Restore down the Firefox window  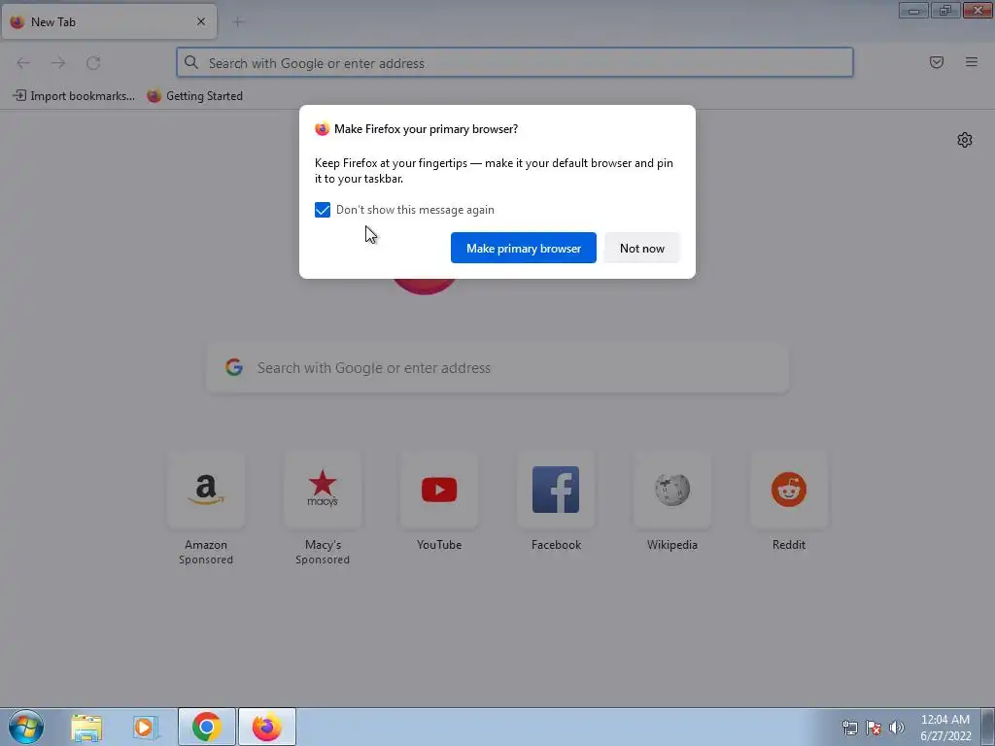click(945, 10)
